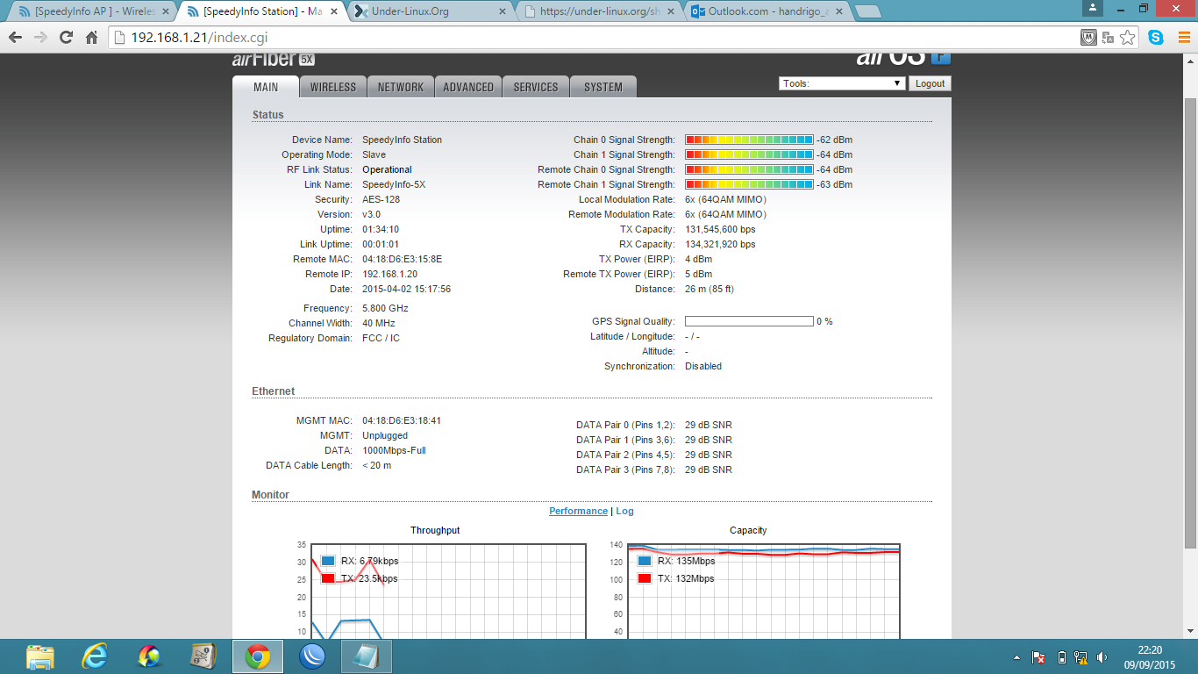Open the WIRELESS tab
This screenshot has width=1198, height=674.
coord(333,87)
